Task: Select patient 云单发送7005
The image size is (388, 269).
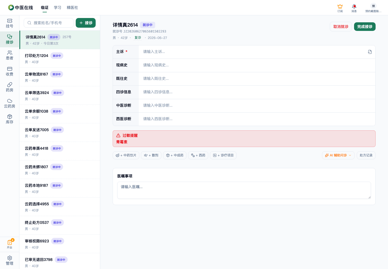Action: (x=60, y=132)
